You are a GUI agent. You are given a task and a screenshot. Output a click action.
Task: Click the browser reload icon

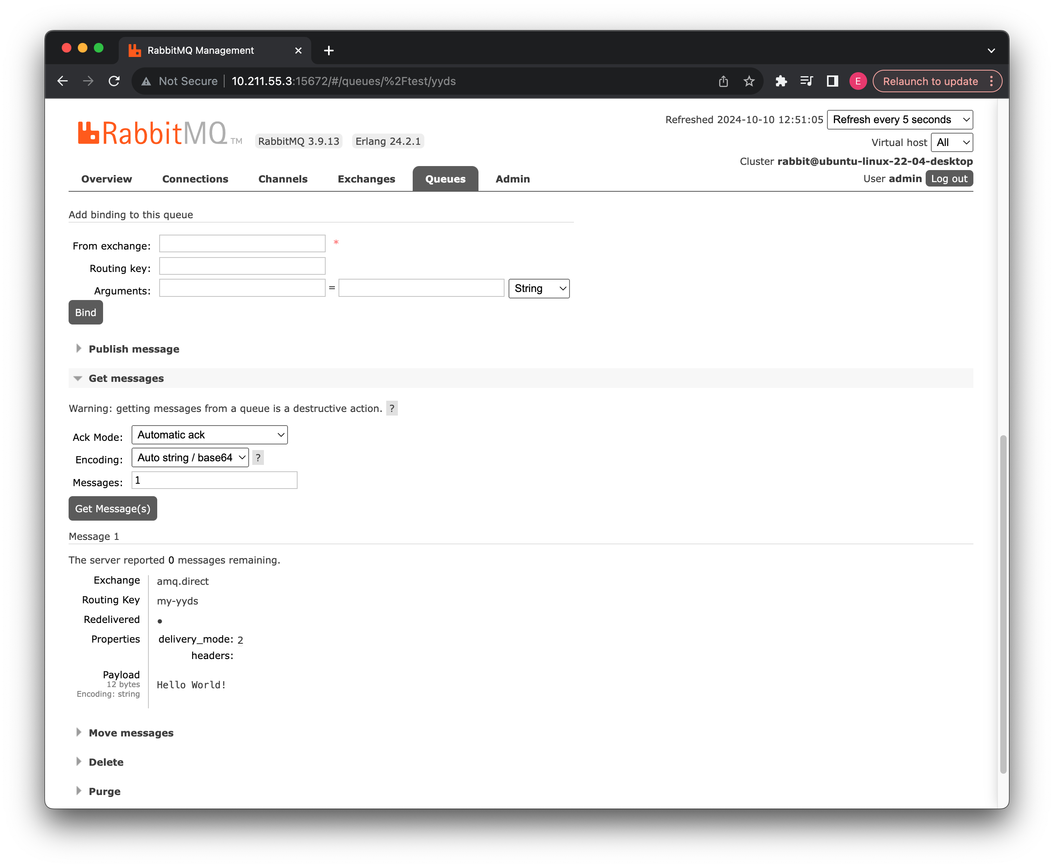pyautogui.click(x=114, y=81)
